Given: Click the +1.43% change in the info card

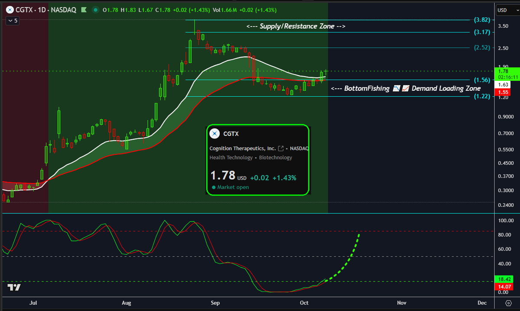Looking at the screenshot, I should point(284,177).
